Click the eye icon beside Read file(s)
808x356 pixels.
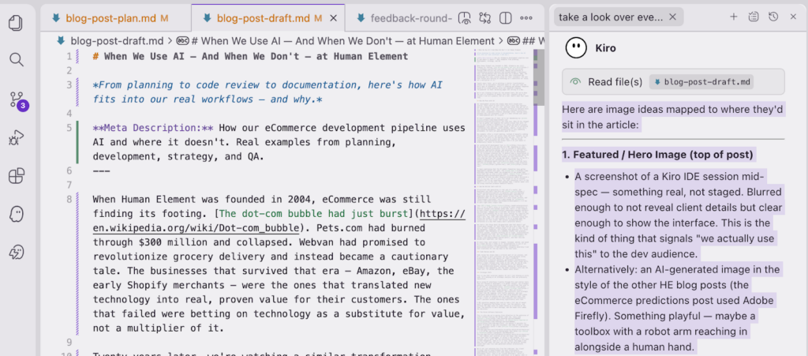[575, 82]
